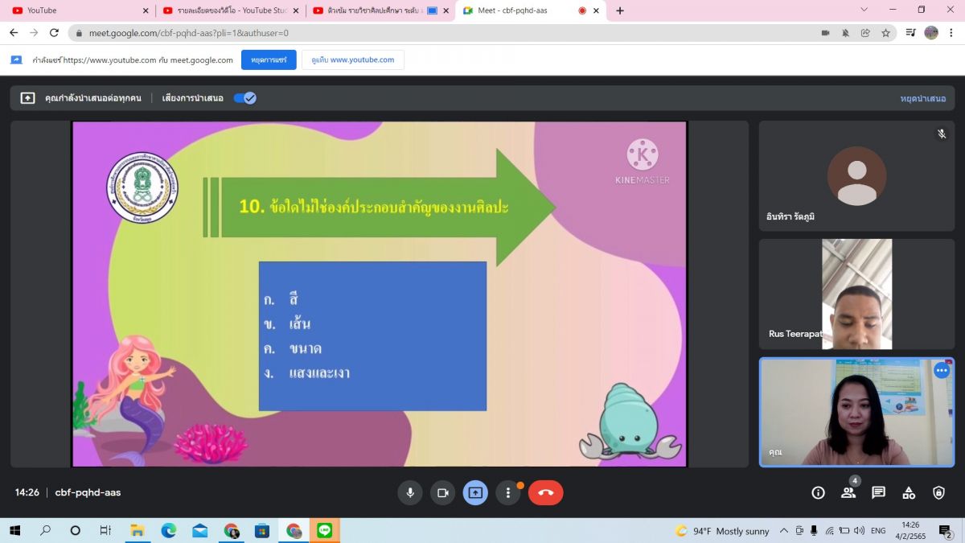Toggle the presentation audio switch
Screen dimensions: 965x543
[x=244, y=98]
